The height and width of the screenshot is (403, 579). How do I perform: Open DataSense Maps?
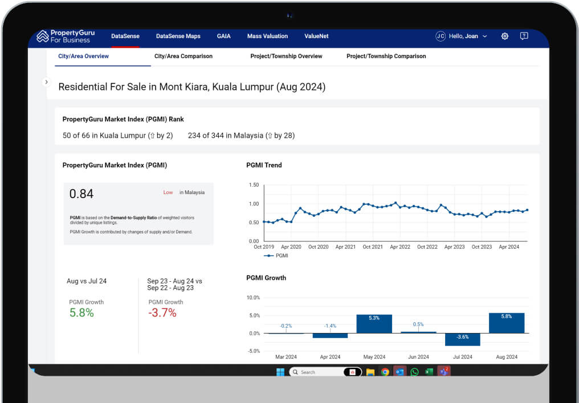pos(178,36)
